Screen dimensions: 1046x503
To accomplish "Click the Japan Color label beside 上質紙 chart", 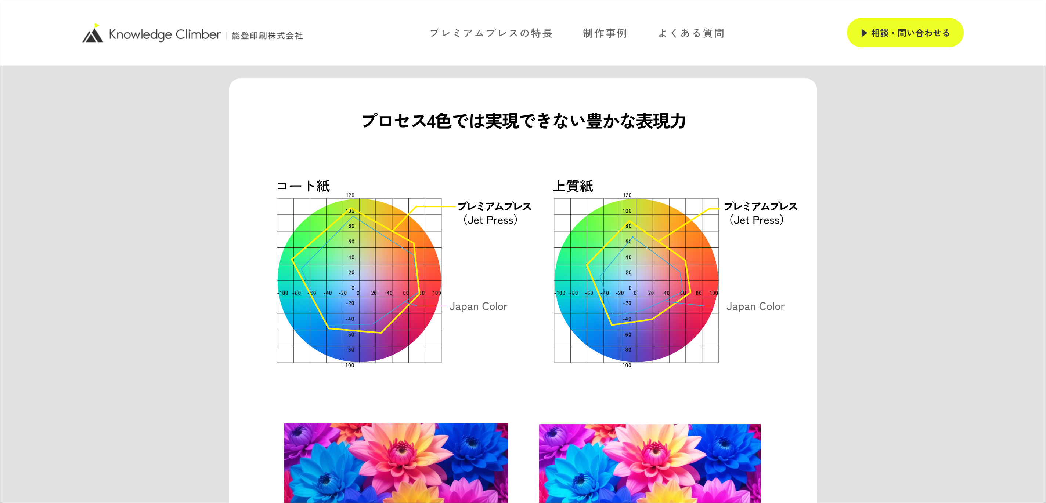I will point(755,306).
